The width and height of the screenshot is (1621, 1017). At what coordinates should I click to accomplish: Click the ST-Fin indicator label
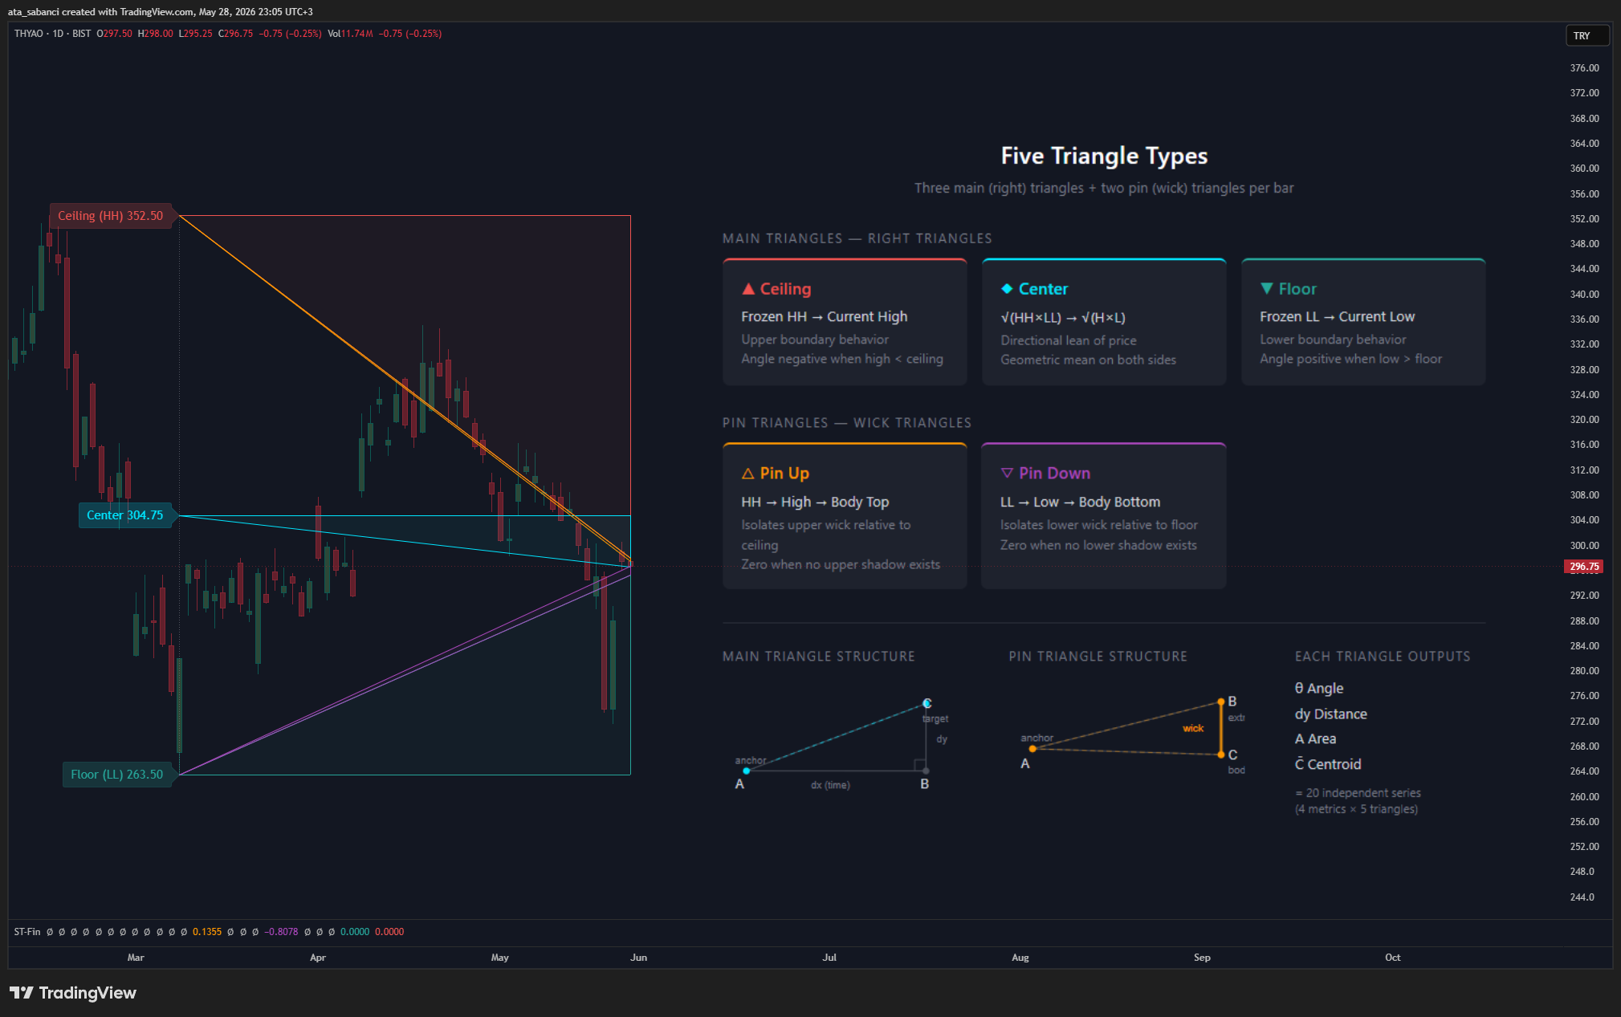point(27,932)
